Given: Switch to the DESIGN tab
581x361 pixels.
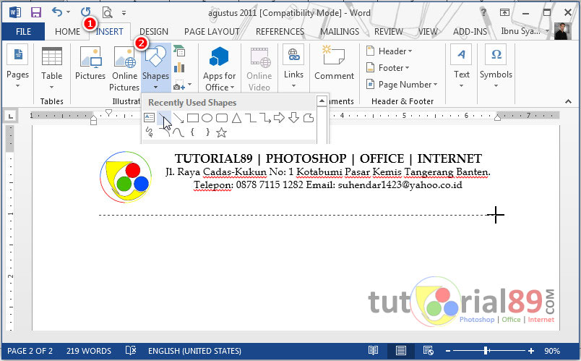Looking at the screenshot, I should coord(154,32).
